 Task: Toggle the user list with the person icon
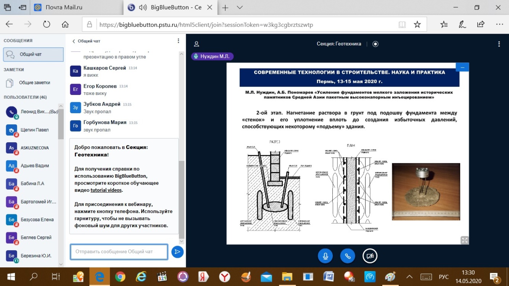[197, 44]
